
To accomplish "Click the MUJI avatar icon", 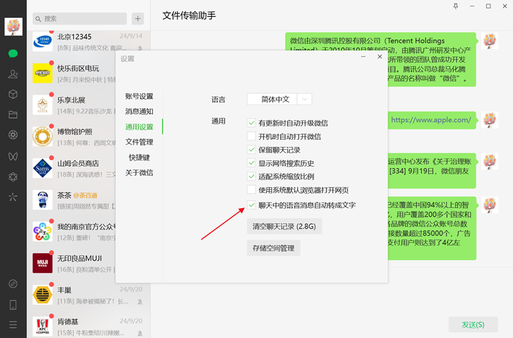I will [x=42, y=263].
